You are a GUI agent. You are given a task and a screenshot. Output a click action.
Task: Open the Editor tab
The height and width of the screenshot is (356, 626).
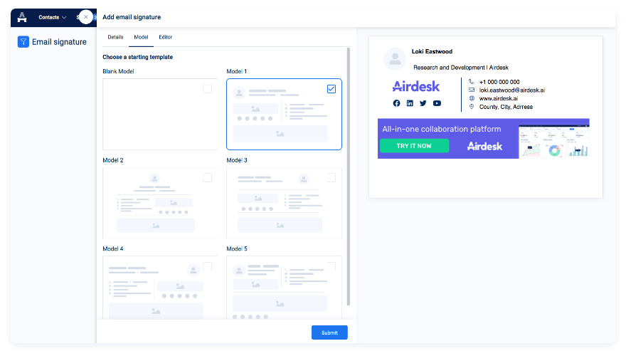[x=165, y=37]
